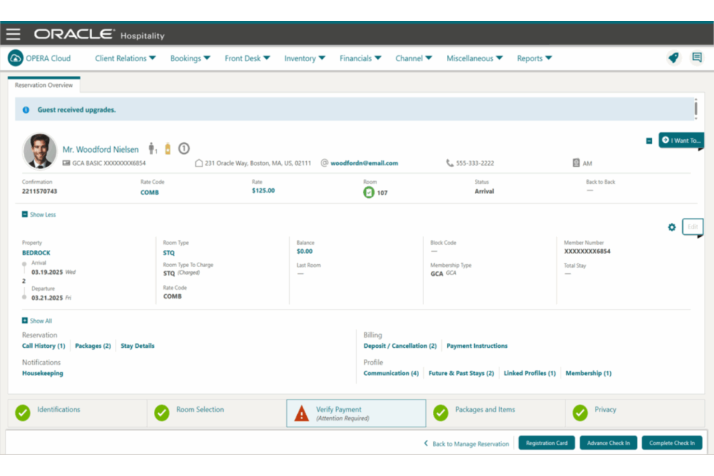Click the OPERA Cloud home logo
Viewport: 714px width, 476px height.
point(15,58)
